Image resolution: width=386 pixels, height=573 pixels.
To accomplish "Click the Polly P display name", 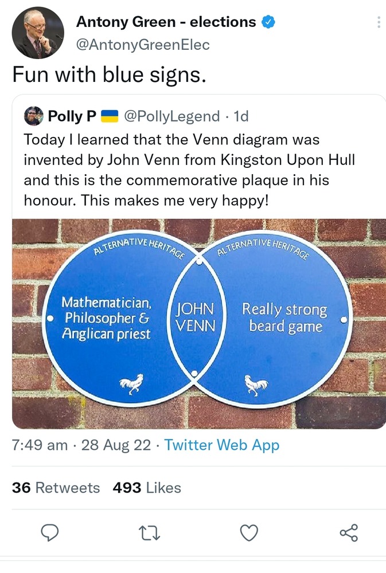I will (x=72, y=116).
